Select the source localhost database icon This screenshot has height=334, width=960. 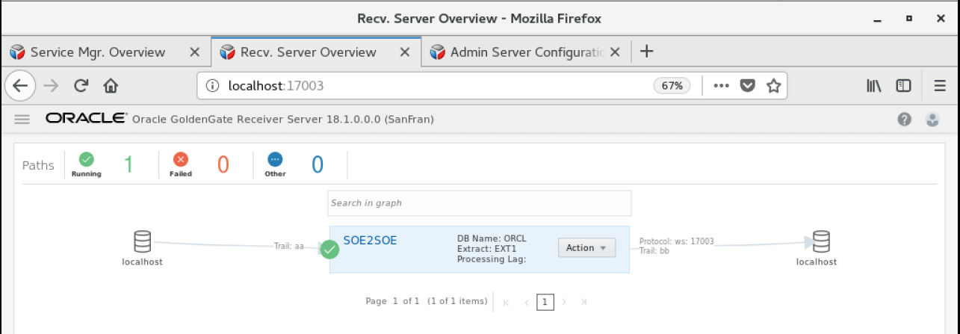pos(142,241)
